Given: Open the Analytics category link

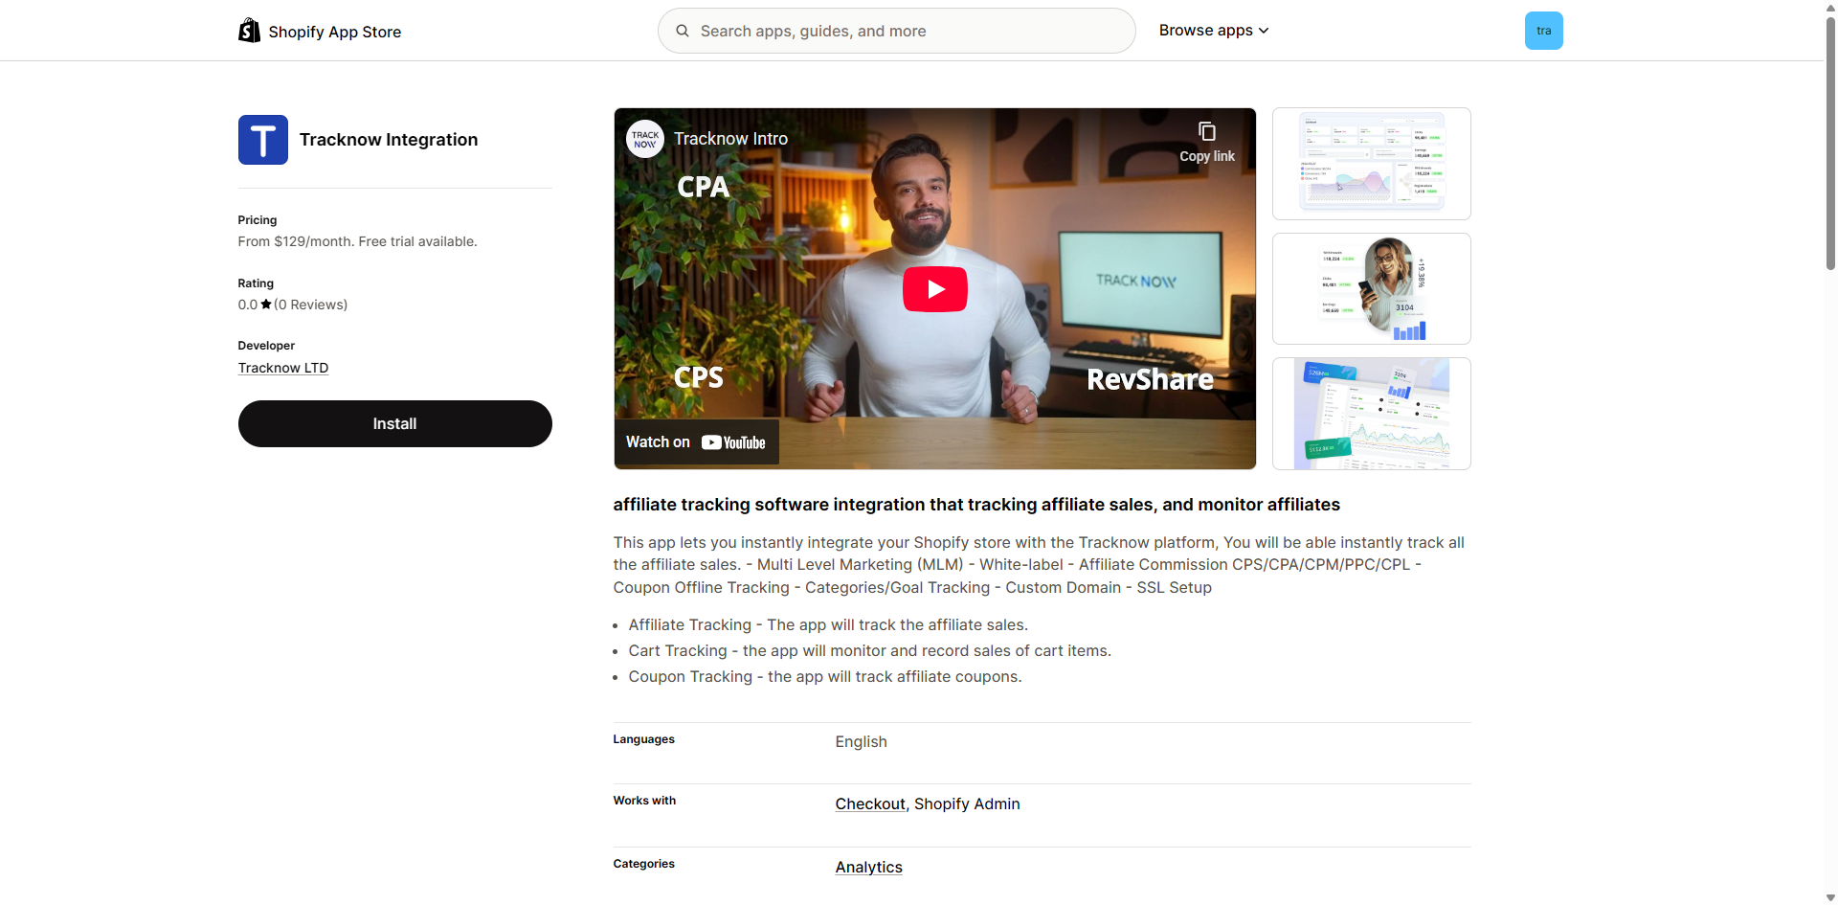Looking at the screenshot, I should [x=868, y=868].
